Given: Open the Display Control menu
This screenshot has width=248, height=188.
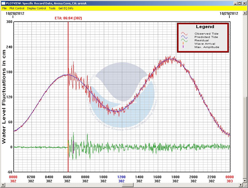Looking at the screenshot, I should tap(36, 8).
